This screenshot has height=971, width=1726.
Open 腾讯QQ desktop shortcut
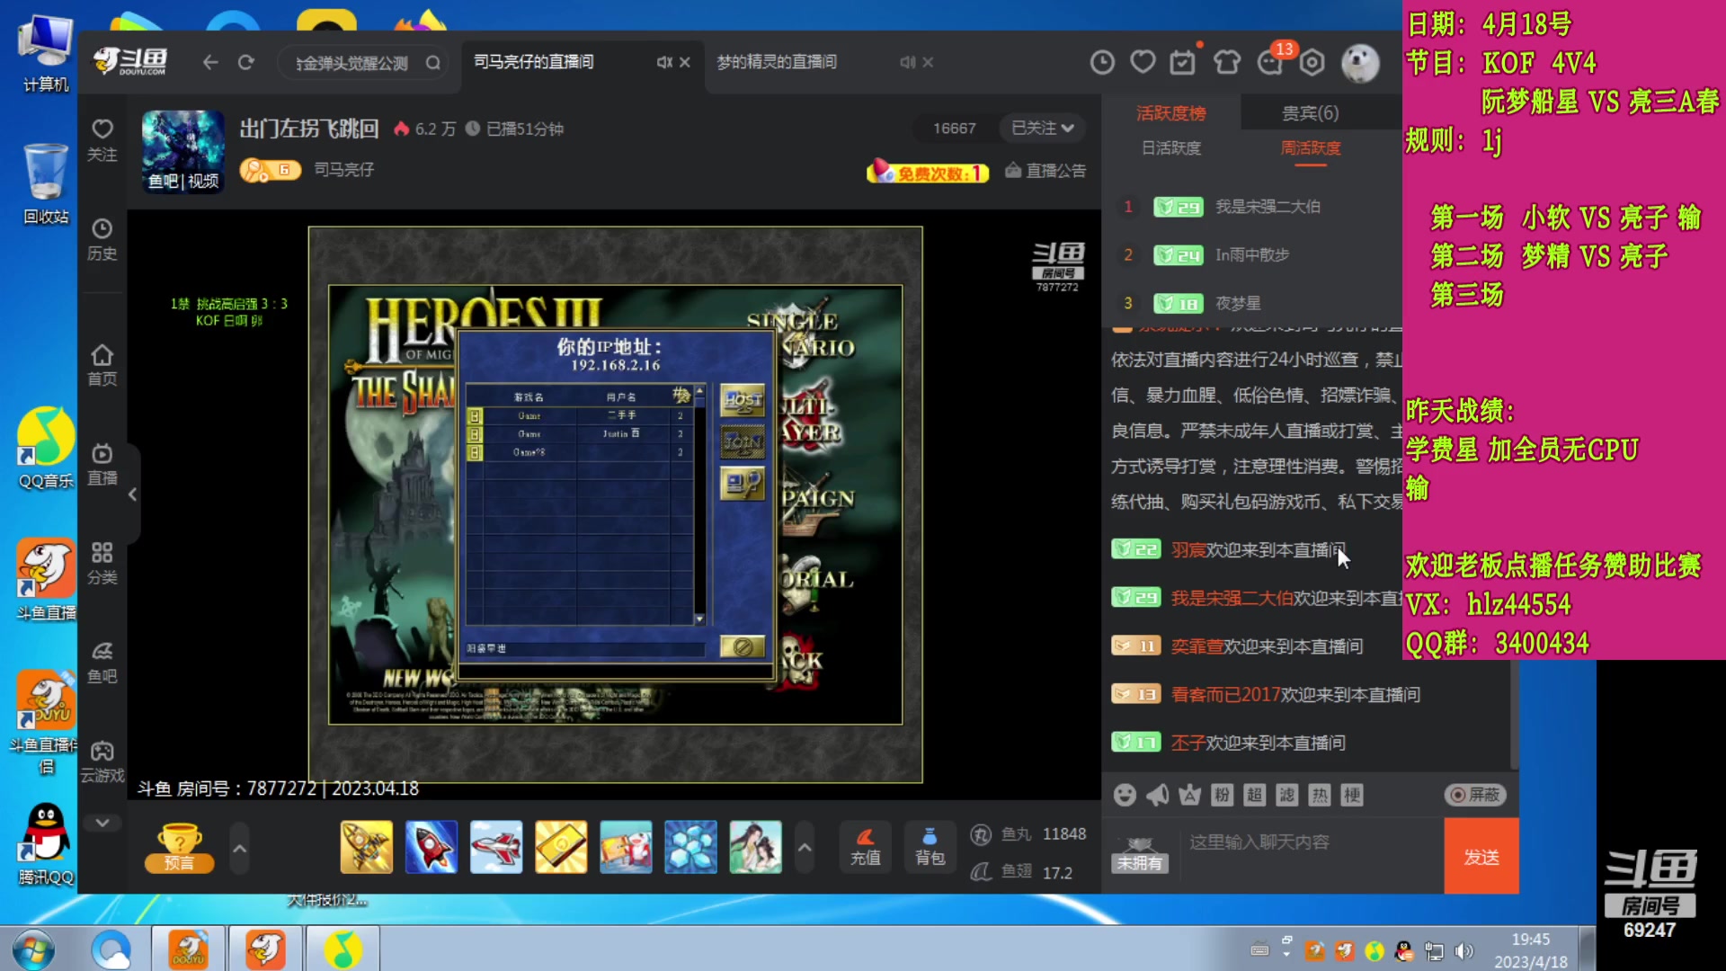click(46, 843)
